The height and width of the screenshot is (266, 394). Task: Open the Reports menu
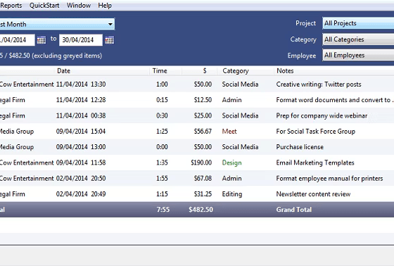pos(11,6)
